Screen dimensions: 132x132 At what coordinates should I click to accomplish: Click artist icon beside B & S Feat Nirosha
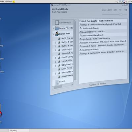point(59,39)
